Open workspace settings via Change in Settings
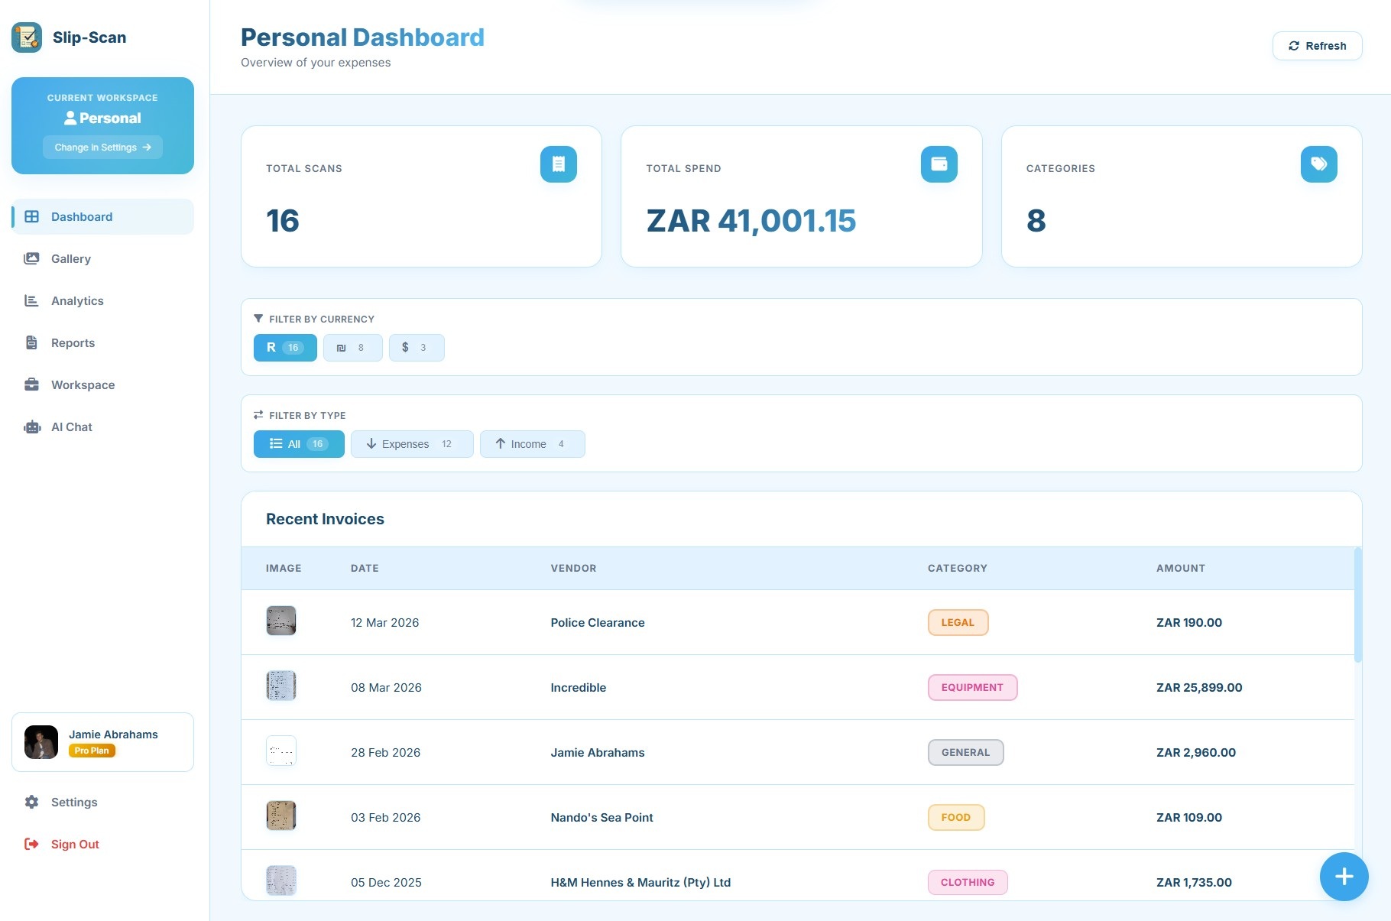 coord(102,147)
